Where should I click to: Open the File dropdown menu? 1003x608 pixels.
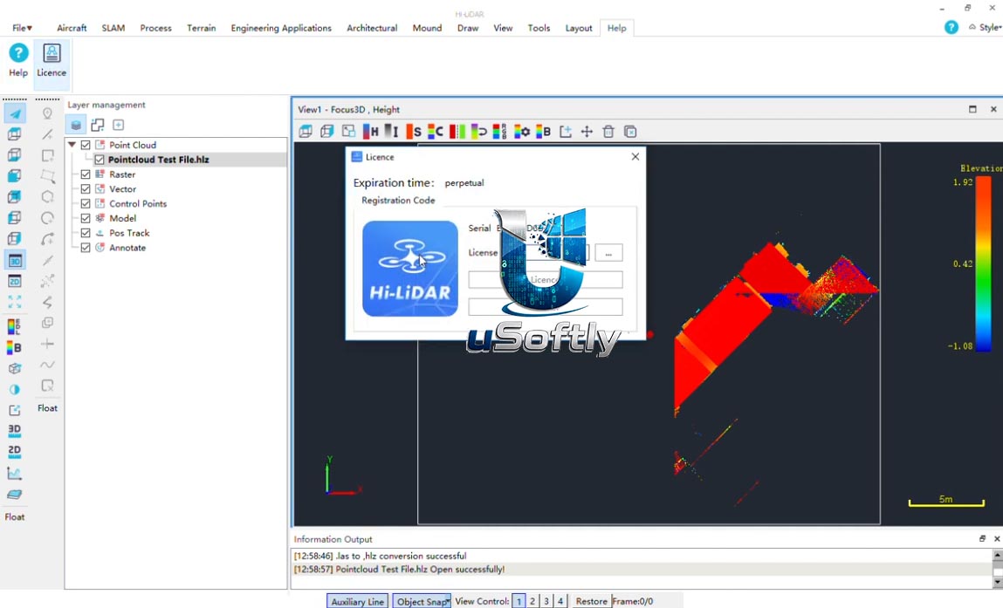click(x=23, y=28)
